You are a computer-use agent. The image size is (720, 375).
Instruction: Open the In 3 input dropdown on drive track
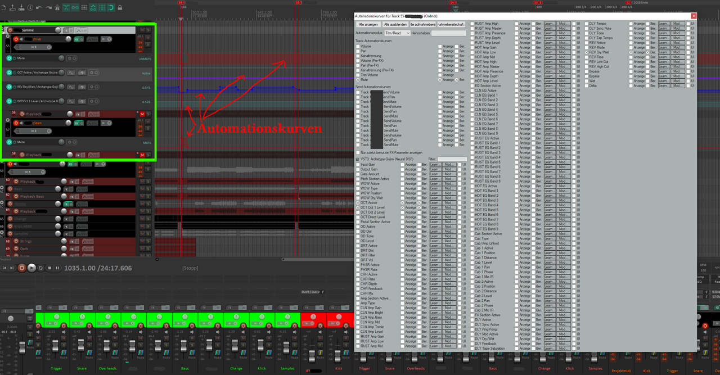pyautogui.click(x=33, y=47)
